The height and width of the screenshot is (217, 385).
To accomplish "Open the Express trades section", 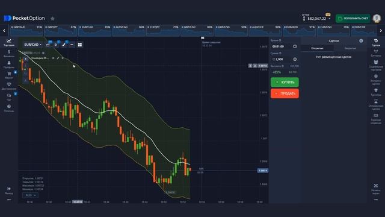I will pyautogui.click(x=375, y=80).
